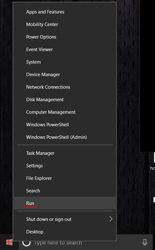Select Power Options entry
The image size is (155, 250).
(65, 37)
